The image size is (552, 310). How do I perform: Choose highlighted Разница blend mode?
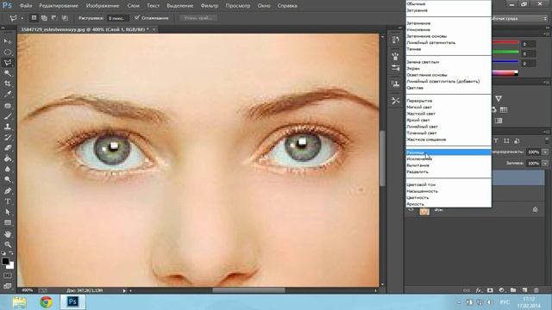tap(448, 152)
